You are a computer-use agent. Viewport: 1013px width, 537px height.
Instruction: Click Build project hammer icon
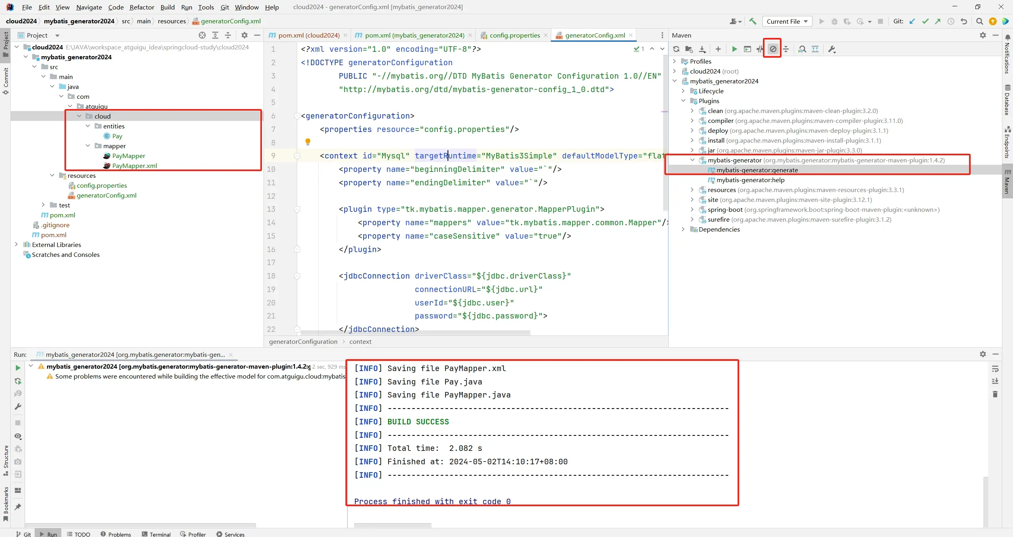pyautogui.click(x=753, y=21)
